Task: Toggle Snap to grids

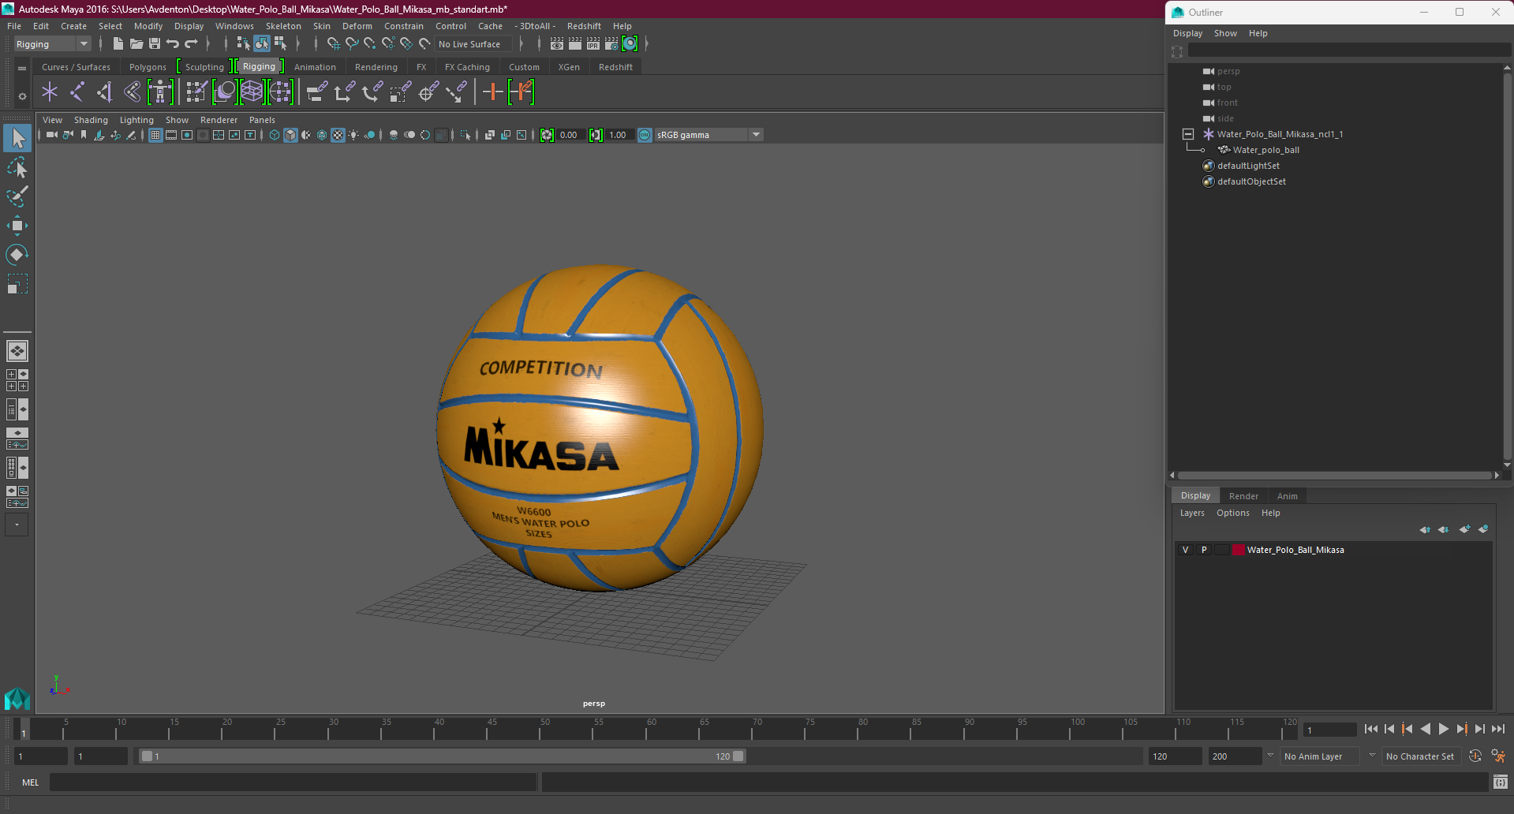Action: click(334, 44)
